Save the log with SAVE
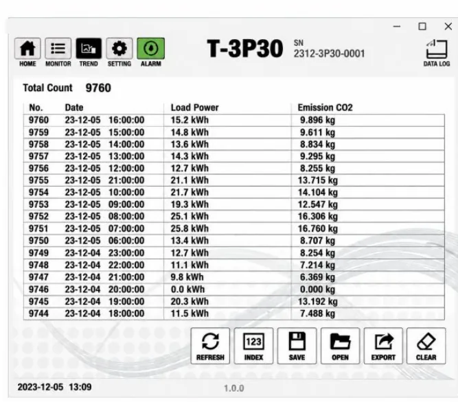The height and width of the screenshot is (402, 458). coord(297,346)
